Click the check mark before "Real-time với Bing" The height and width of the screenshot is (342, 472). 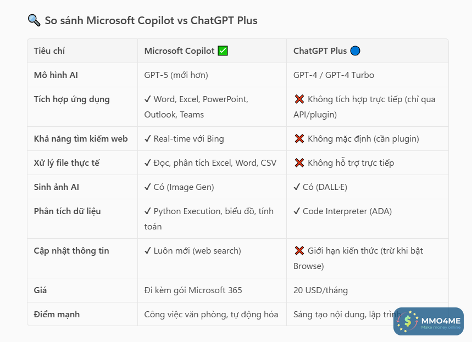[x=147, y=139]
